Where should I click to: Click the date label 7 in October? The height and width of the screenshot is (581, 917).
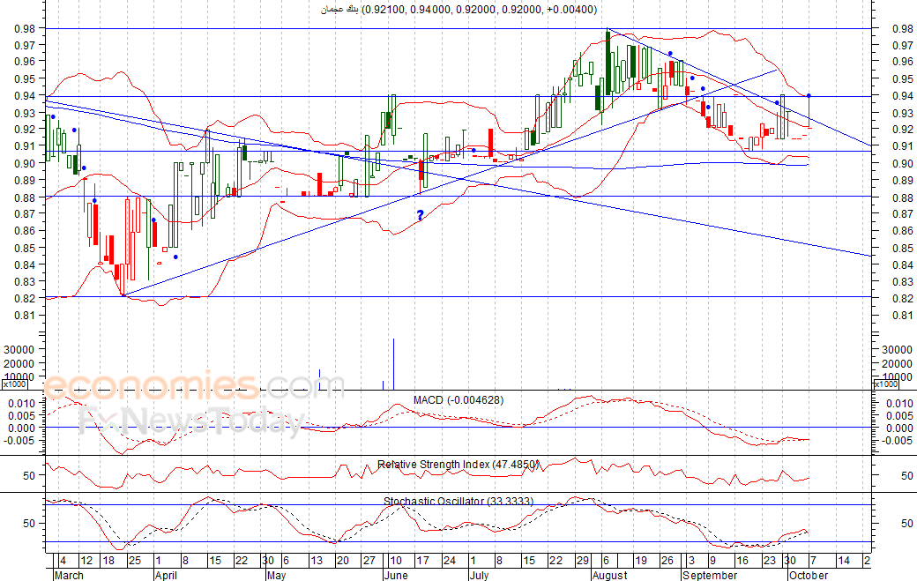click(x=813, y=561)
